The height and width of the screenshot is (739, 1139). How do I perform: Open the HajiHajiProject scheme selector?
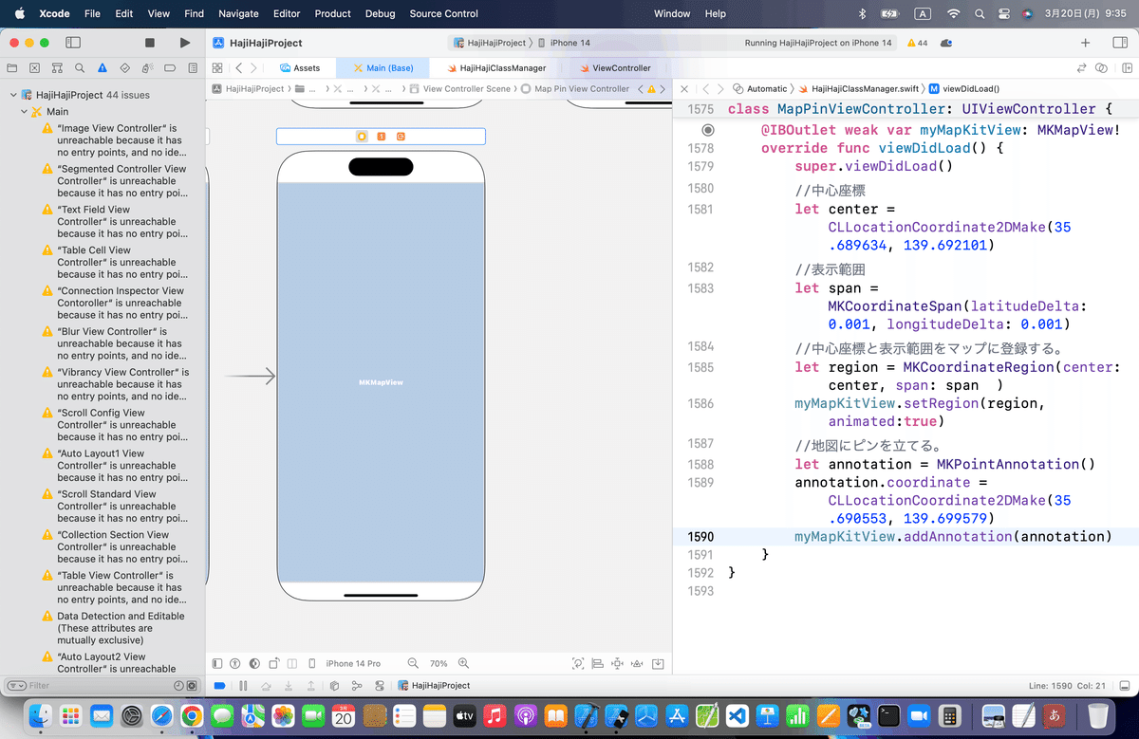pyautogui.click(x=490, y=43)
